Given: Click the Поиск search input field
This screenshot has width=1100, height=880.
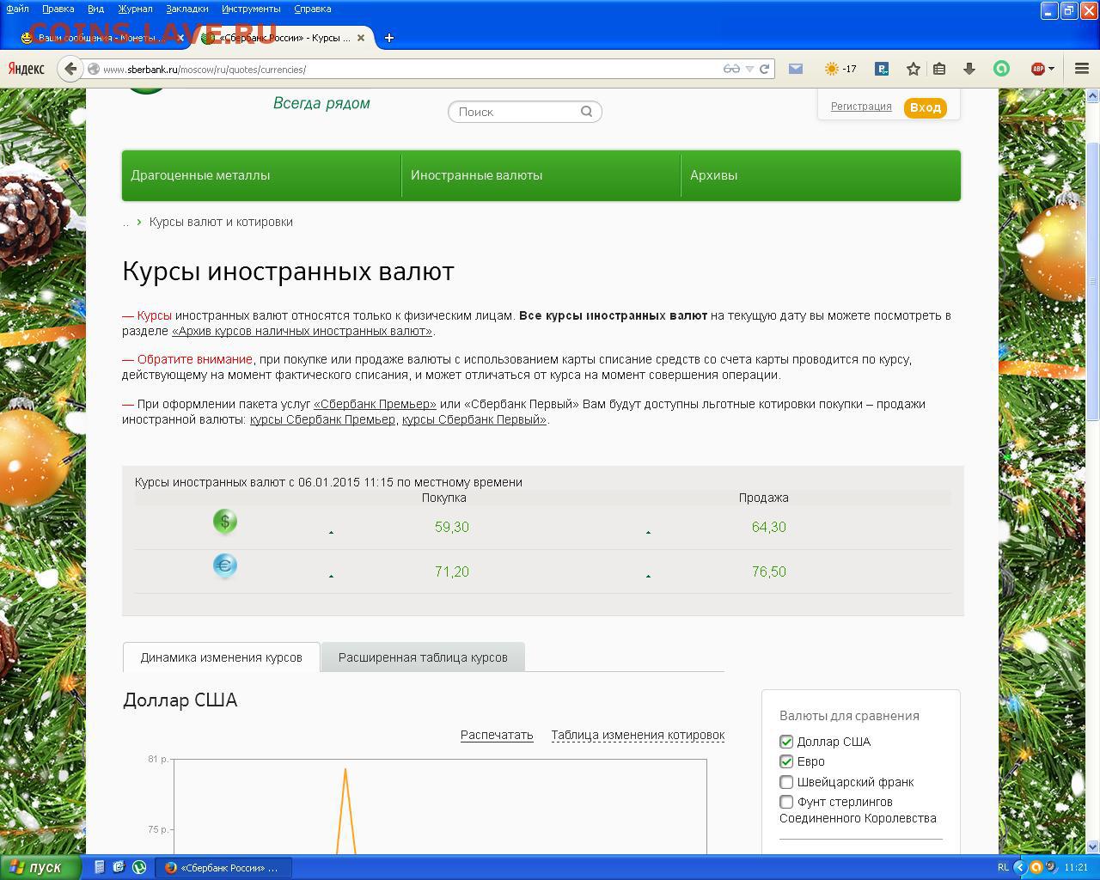Looking at the screenshot, I should click(x=524, y=111).
